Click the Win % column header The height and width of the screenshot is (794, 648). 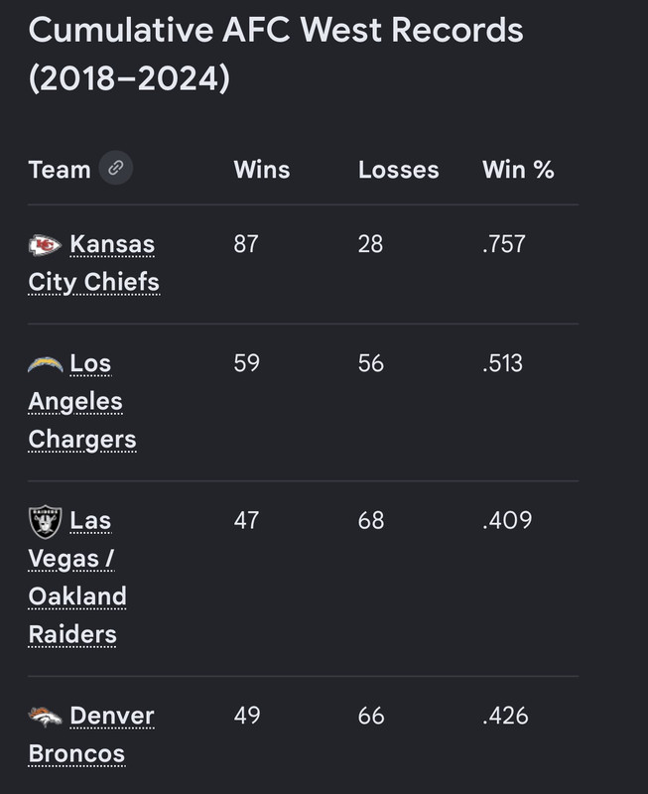pos(518,170)
